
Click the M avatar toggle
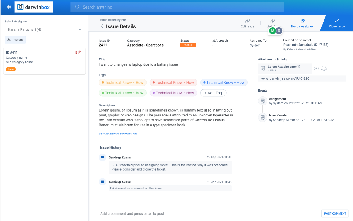pyautogui.click(x=272, y=31)
